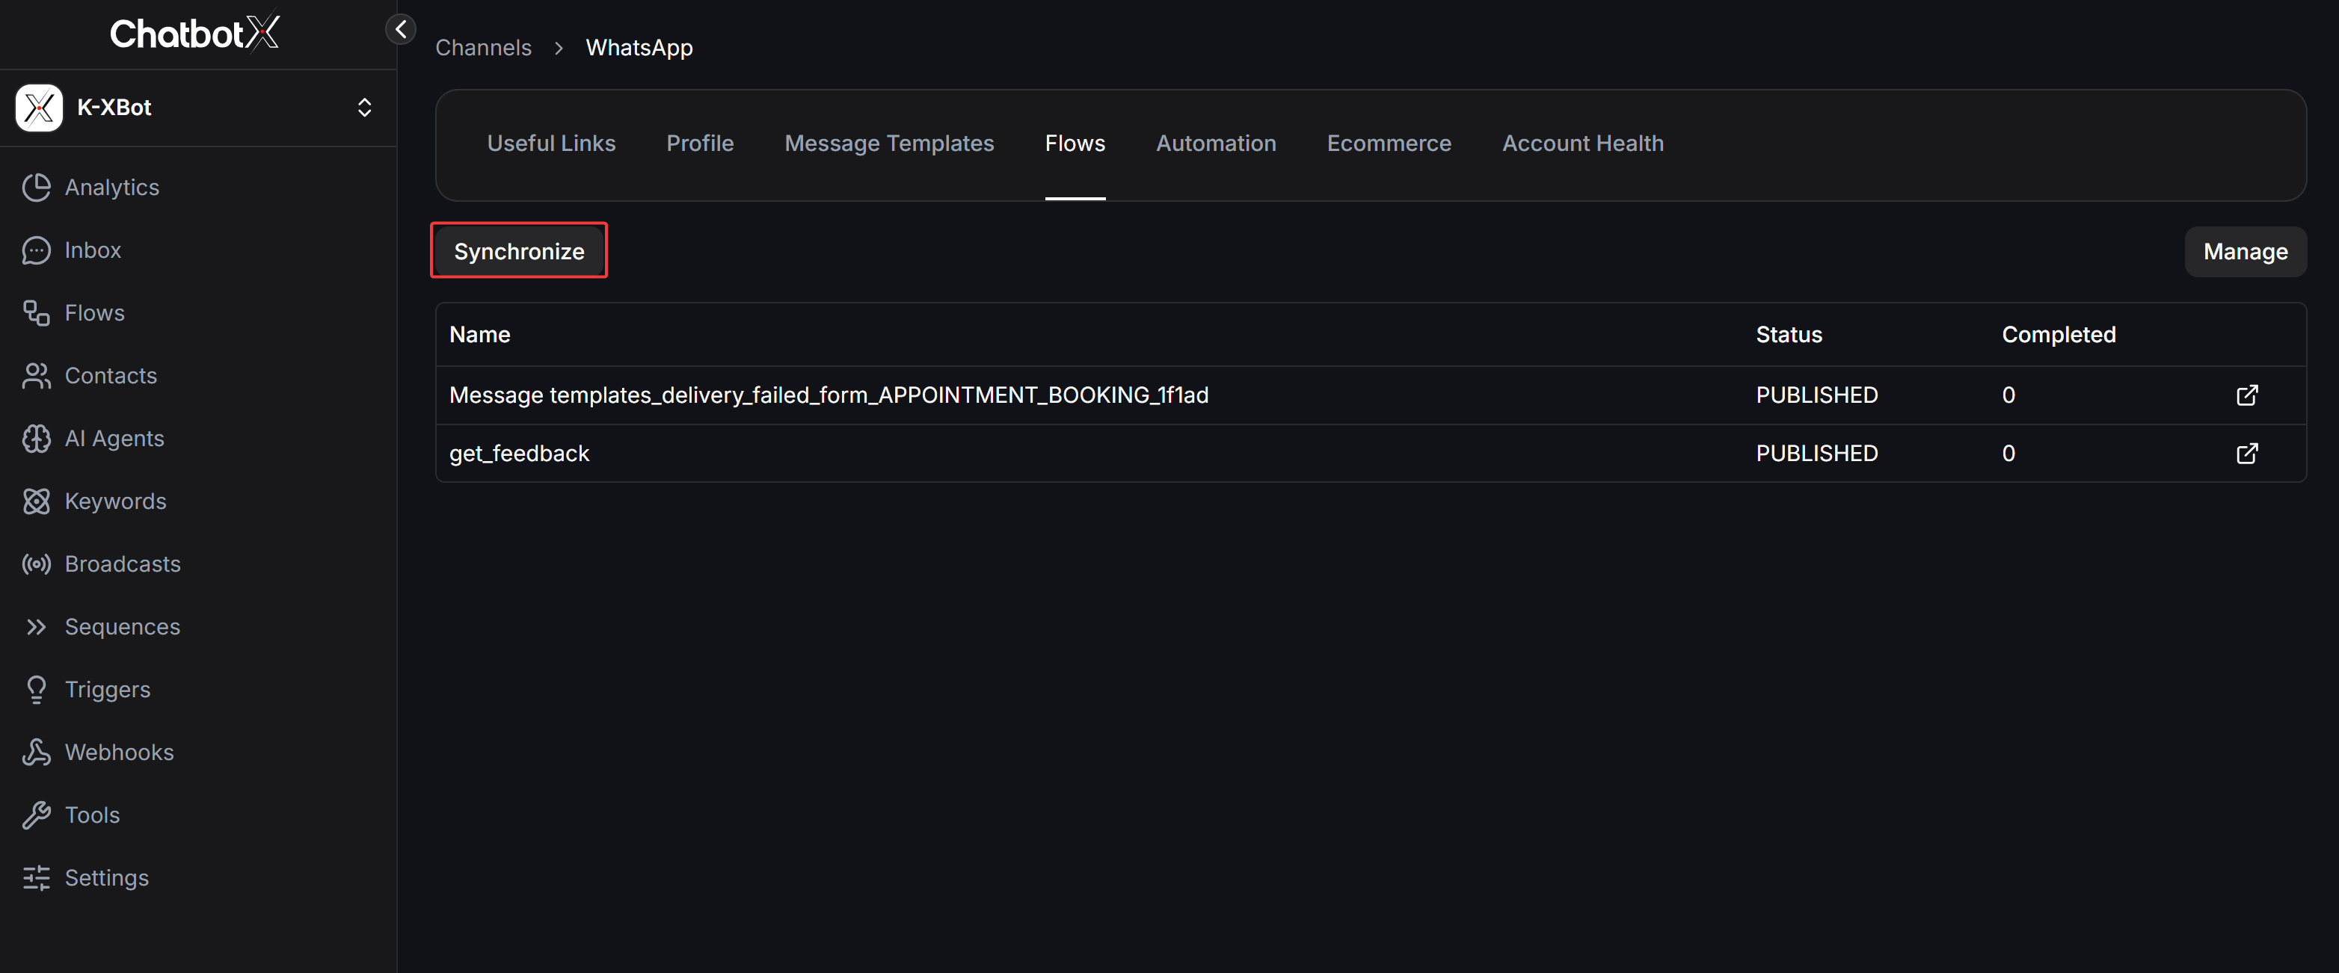Click the Sequences double-chevron icon
2339x973 pixels.
(x=37, y=627)
